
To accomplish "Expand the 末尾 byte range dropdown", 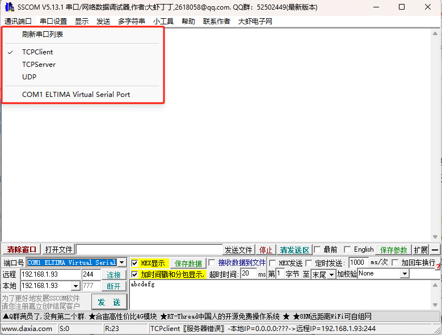I will [331, 274].
